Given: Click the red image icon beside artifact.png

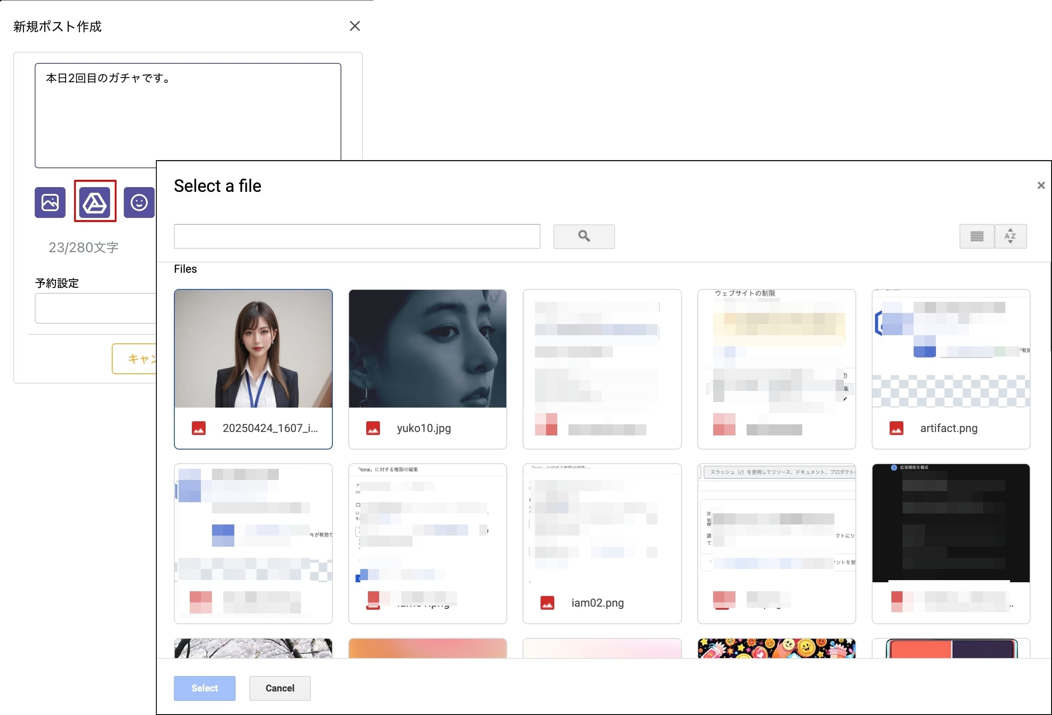Looking at the screenshot, I should pyautogui.click(x=896, y=428).
